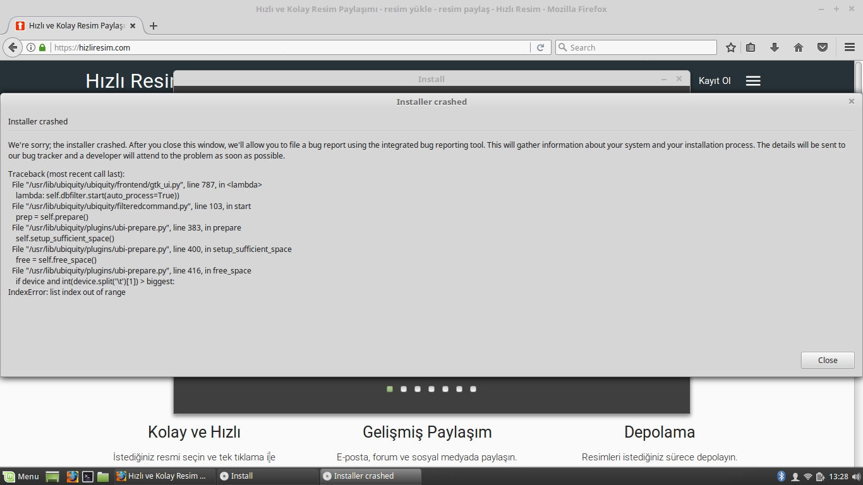863x485 pixels.
Task: Minimize the Install window behind the dialog
Action: pyautogui.click(x=664, y=79)
